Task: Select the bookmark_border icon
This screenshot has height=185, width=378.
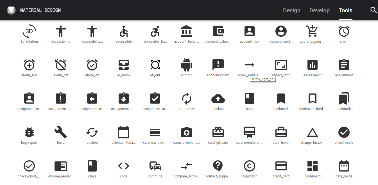Action: (x=313, y=99)
